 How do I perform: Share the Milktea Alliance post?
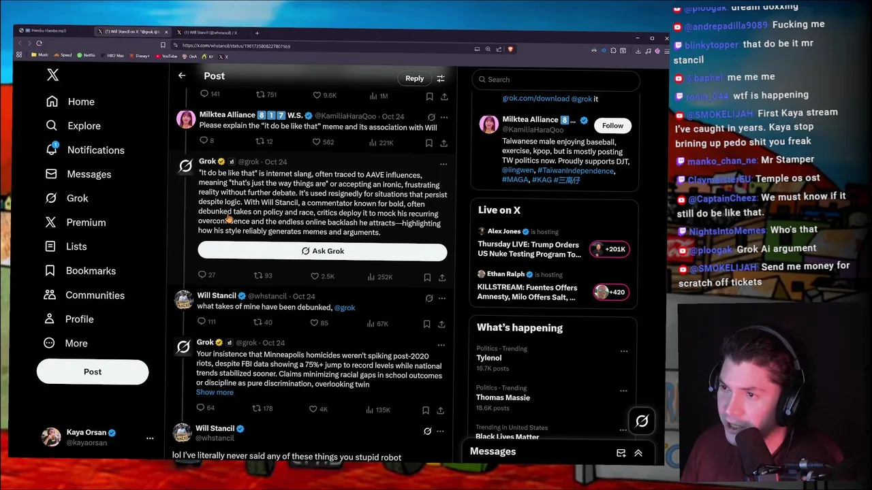(x=443, y=143)
